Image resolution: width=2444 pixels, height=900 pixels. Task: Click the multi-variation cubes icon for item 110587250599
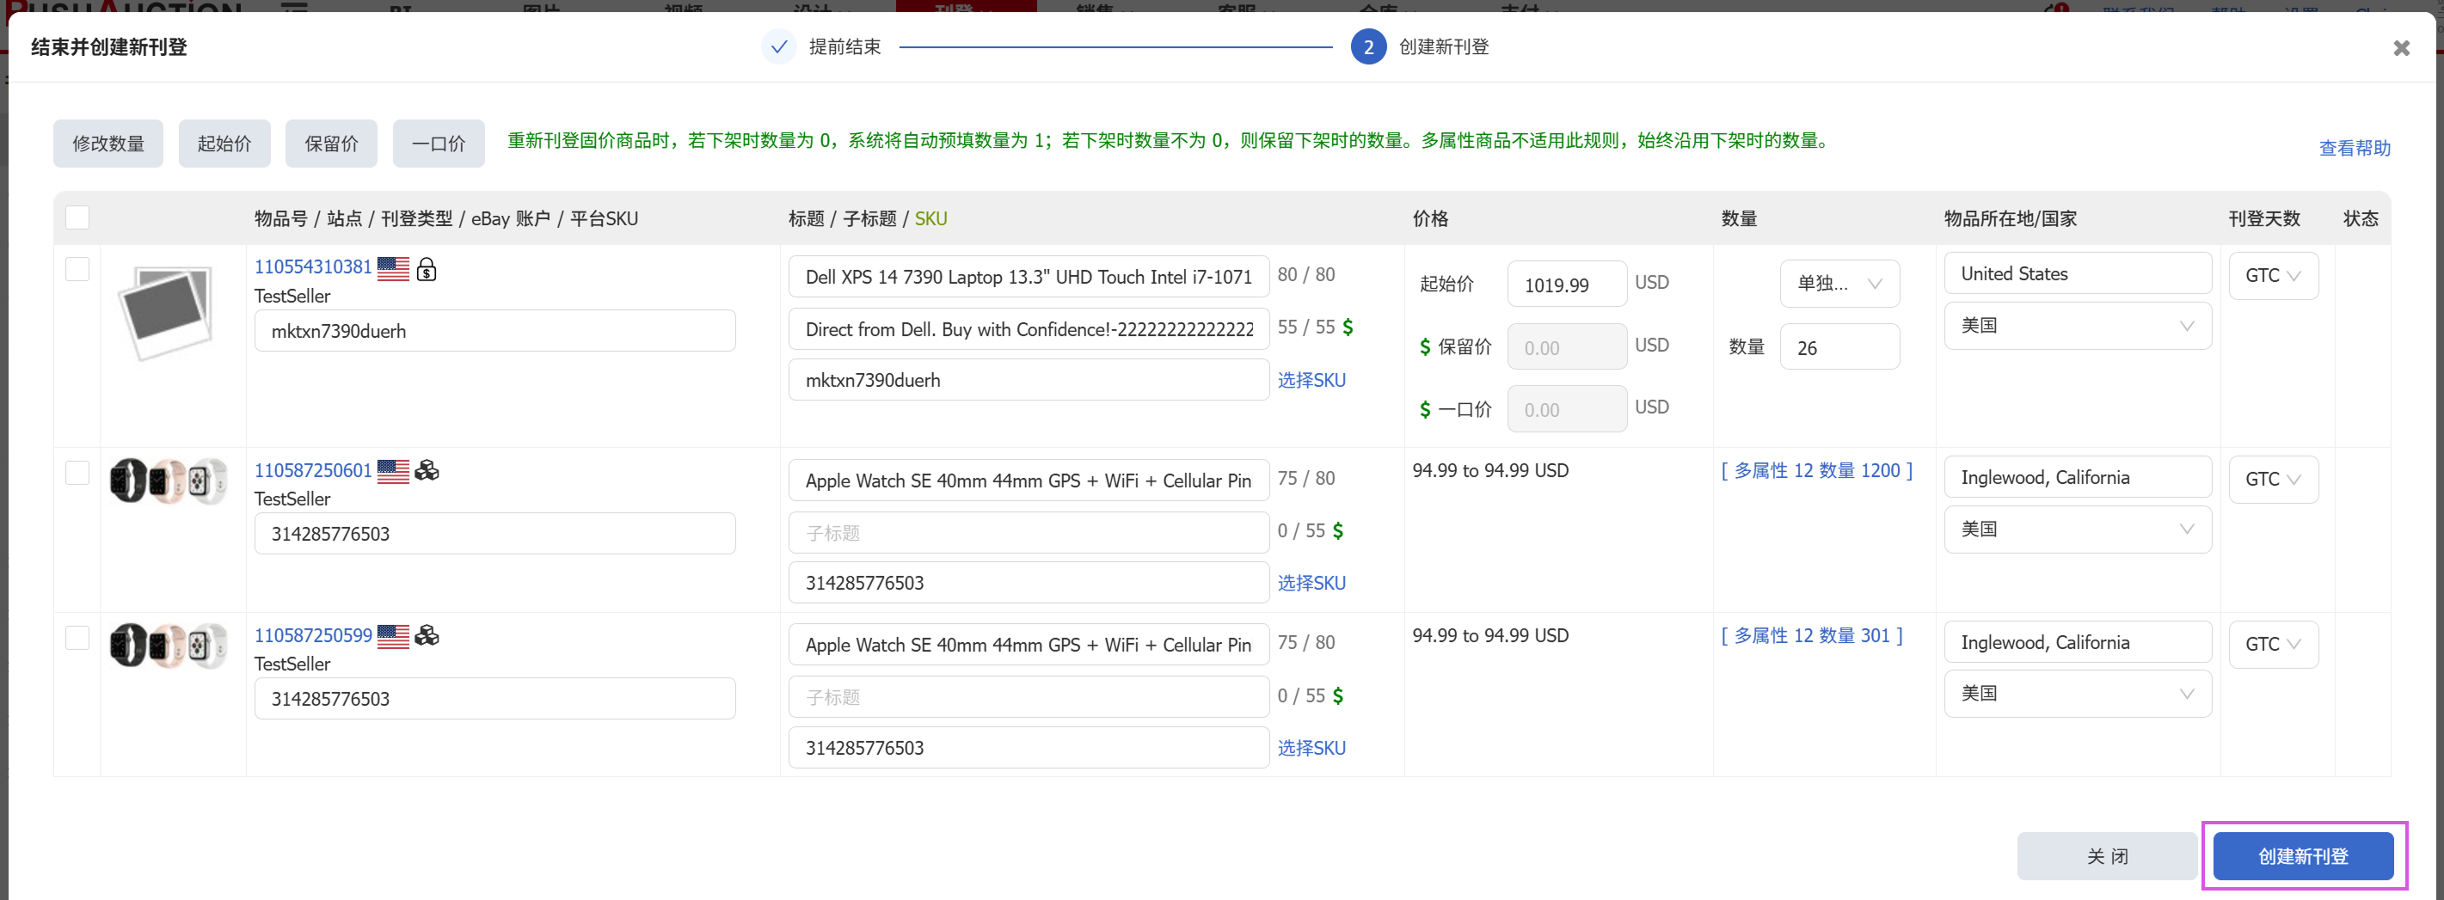tap(427, 635)
